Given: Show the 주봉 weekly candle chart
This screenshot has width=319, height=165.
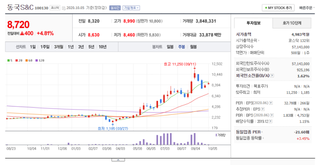Looking at the screenshot, I should pyautogui.click(x=182, y=47).
